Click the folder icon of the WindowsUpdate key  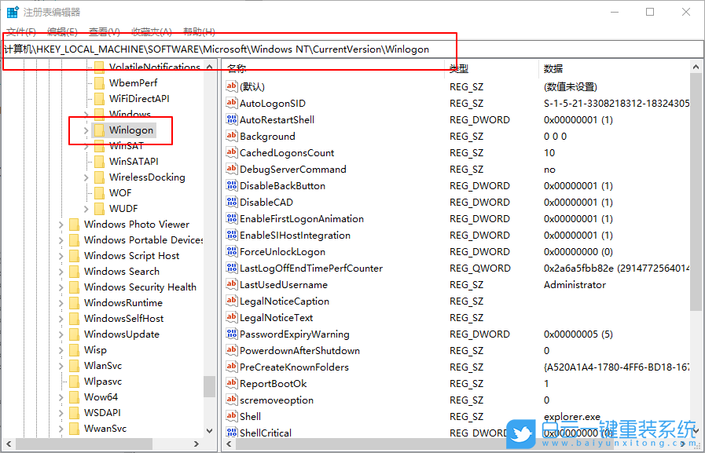pos(73,334)
